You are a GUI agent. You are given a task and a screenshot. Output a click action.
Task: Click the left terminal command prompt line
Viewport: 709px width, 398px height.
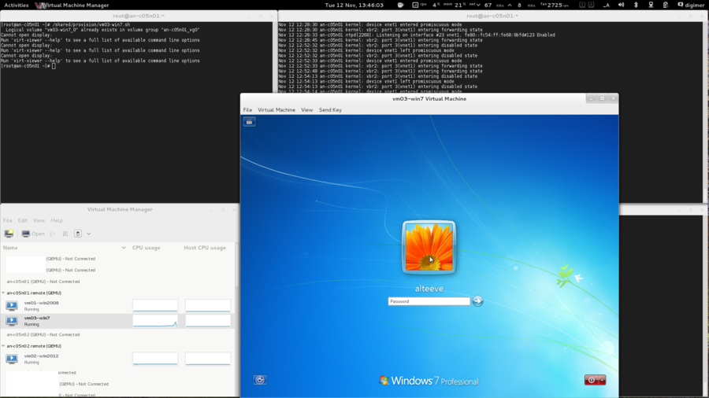tap(28, 66)
